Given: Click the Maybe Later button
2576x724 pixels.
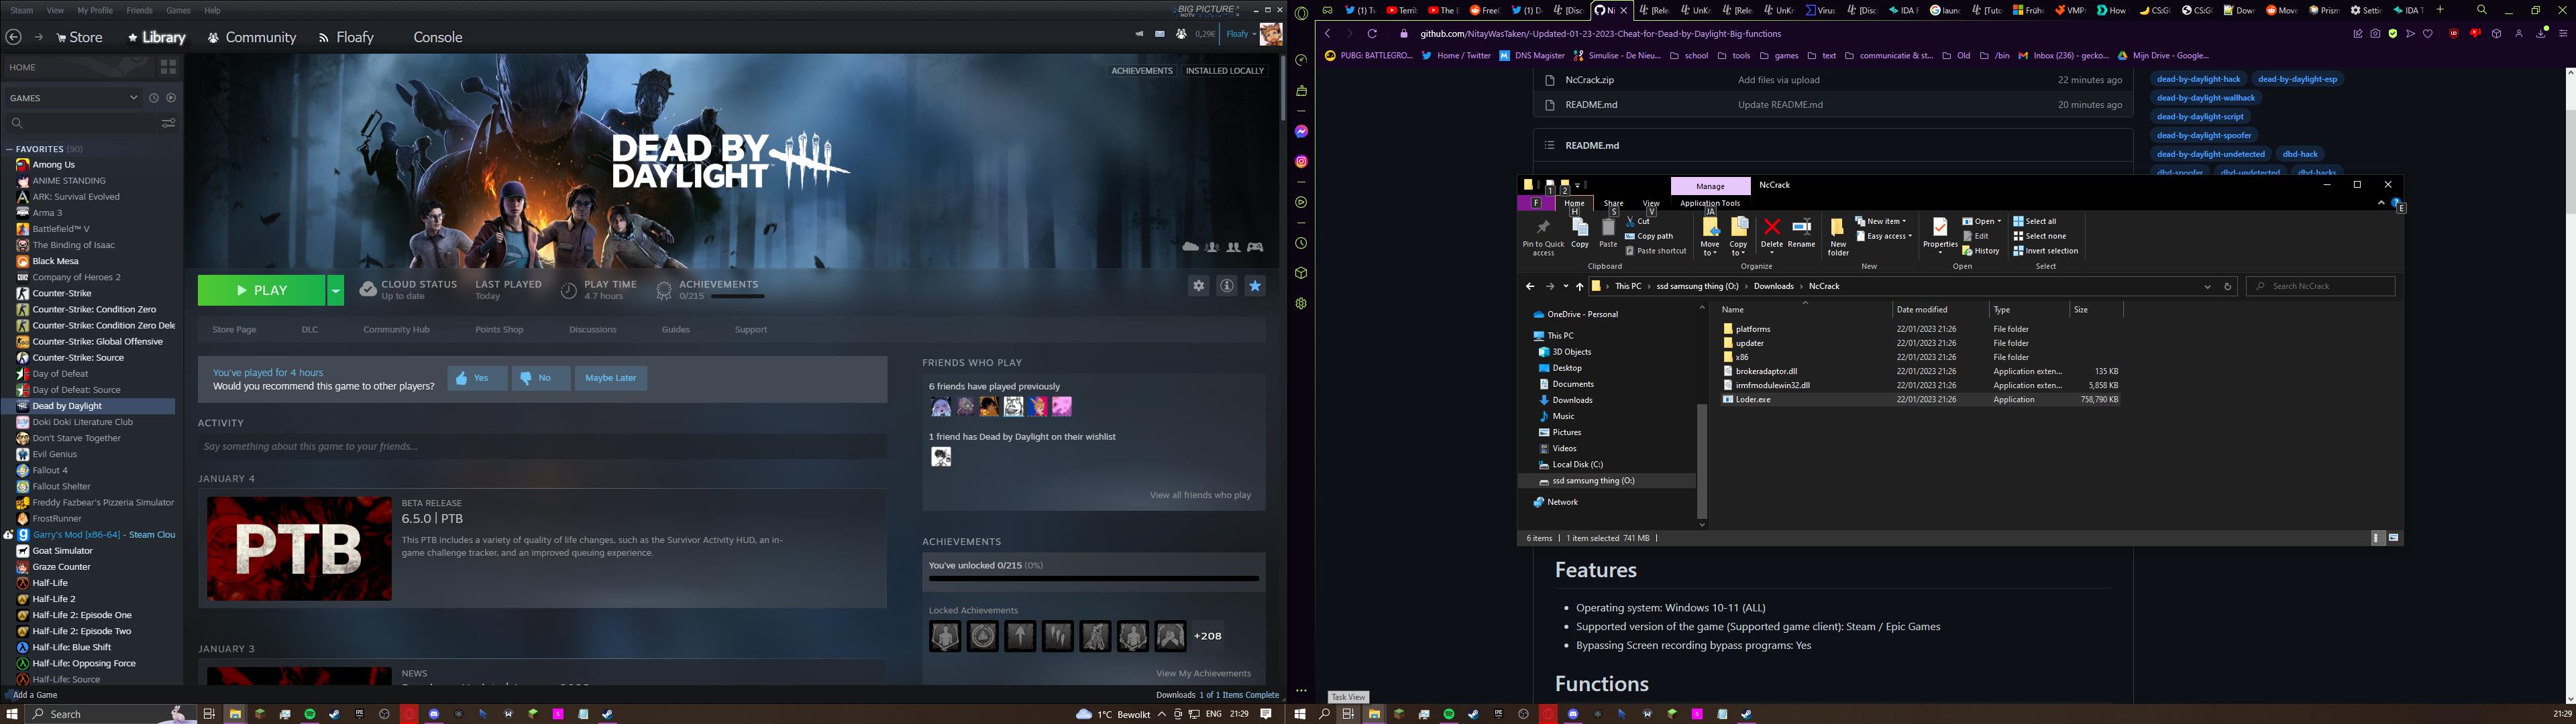Looking at the screenshot, I should click(610, 378).
